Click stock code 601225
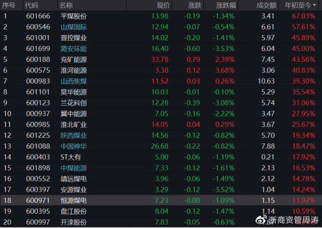Screen dimensions: 322x228 38,136
